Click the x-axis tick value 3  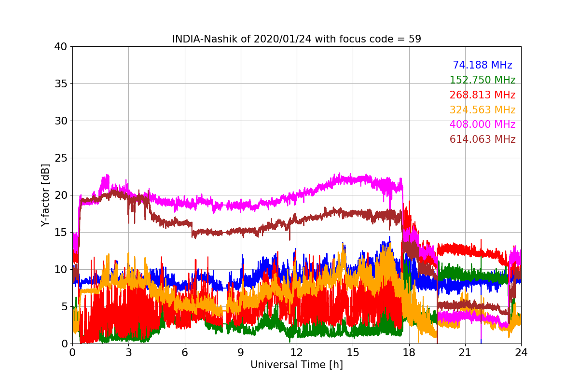click(128, 353)
